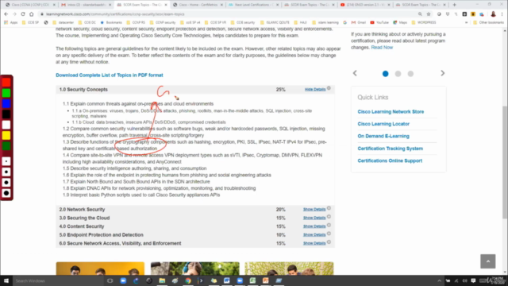Hide Details for 1.0 Security Concepts
Image resolution: width=508 pixels, height=286 pixels.
point(315,89)
